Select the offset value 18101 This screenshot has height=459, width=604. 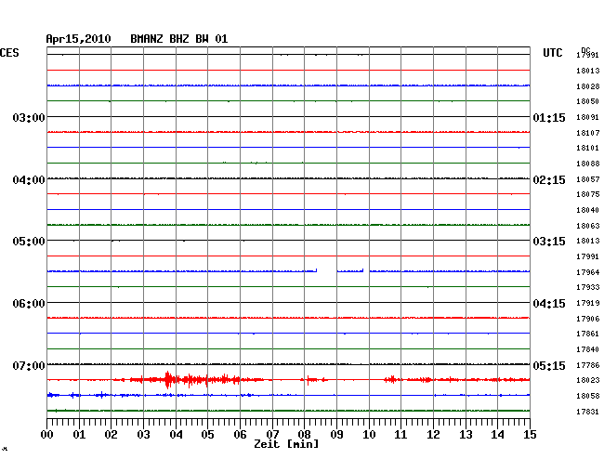coord(588,148)
